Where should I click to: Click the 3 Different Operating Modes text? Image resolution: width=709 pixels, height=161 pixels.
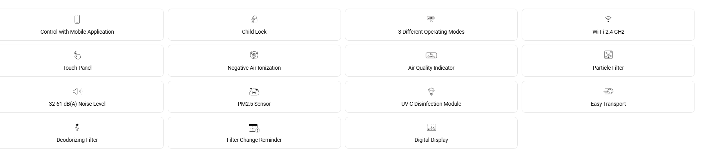click(x=431, y=32)
